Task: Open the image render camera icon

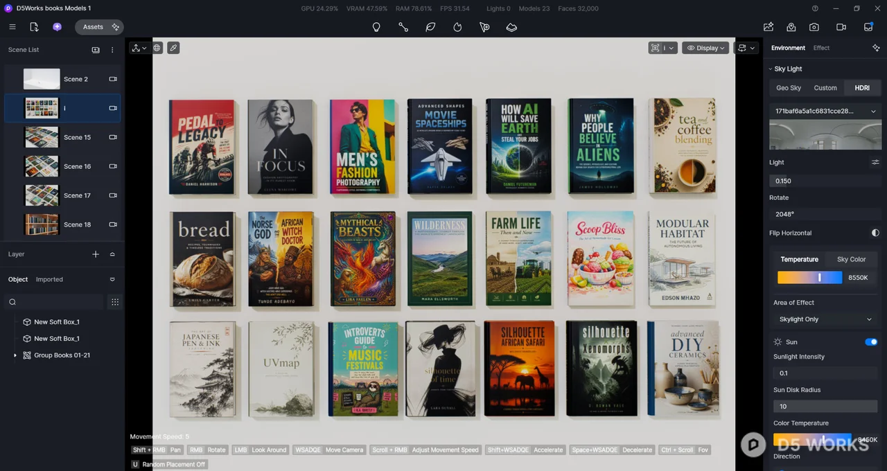Action: click(x=814, y=27)
